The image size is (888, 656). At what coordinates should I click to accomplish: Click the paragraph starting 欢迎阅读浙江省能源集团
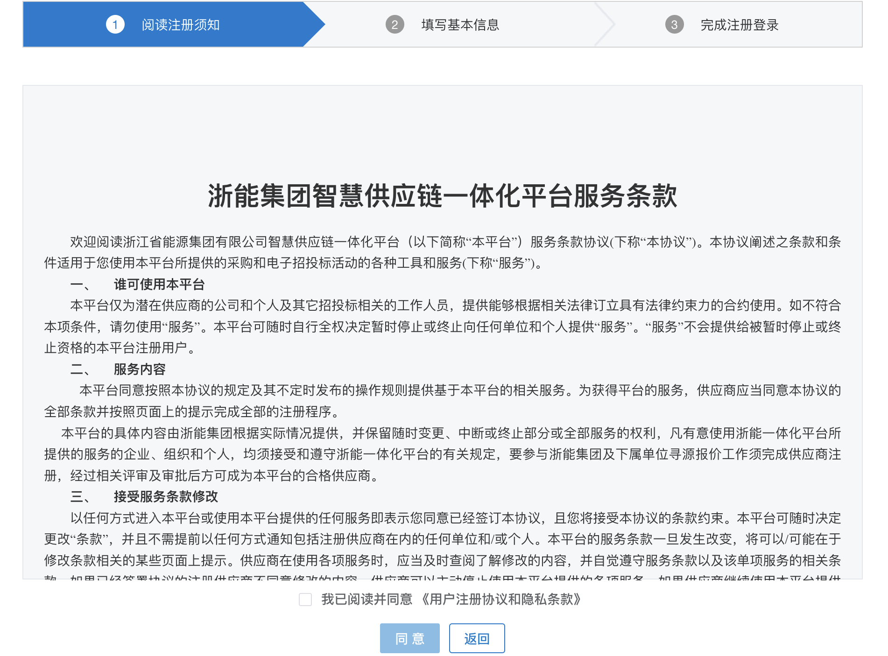coord(443,252)
